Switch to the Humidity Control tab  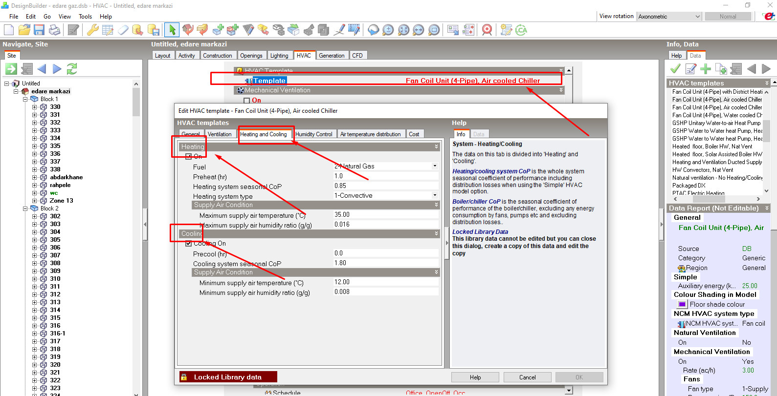tap(314, 134)
